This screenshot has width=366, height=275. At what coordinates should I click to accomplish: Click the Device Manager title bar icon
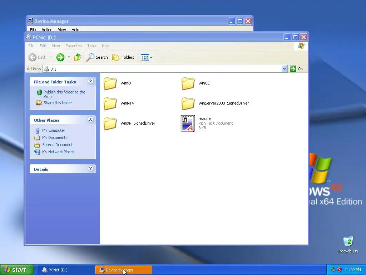pos(30,21)
